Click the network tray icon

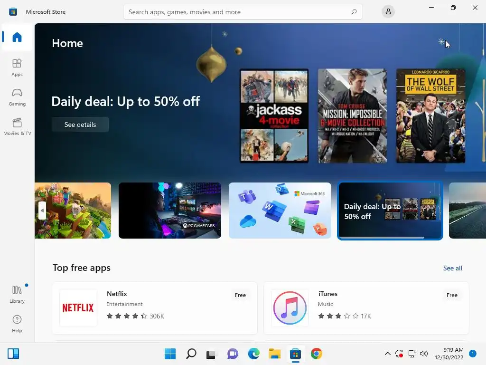(412, 354)
